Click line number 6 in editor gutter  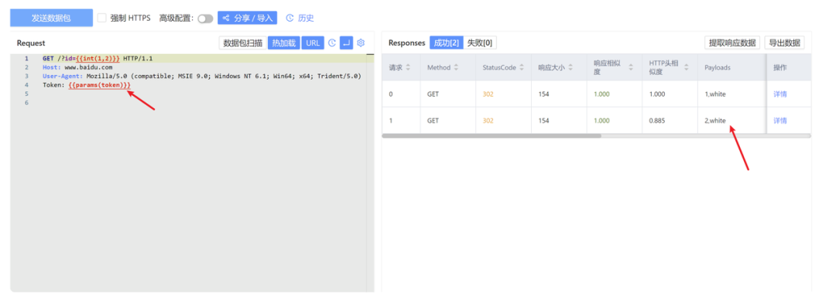[x=26, y=102]
